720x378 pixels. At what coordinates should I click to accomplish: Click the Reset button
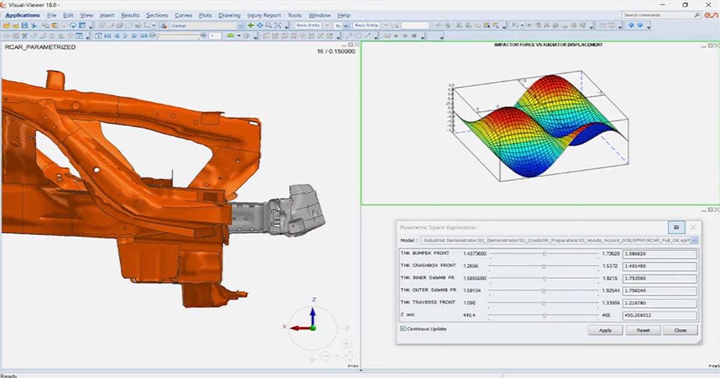pyautogui.click(x=643, y=331)
